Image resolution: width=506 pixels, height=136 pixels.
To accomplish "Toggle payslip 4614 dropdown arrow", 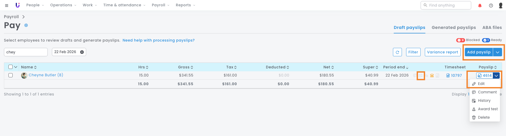I will [x=497, y=75].
